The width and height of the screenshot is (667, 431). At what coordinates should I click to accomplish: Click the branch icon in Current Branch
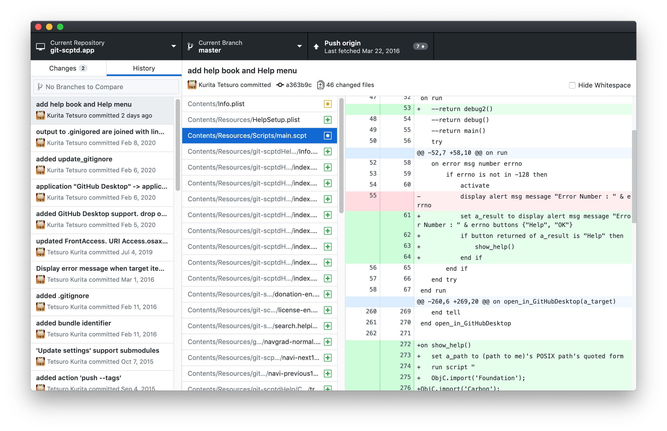190,46
